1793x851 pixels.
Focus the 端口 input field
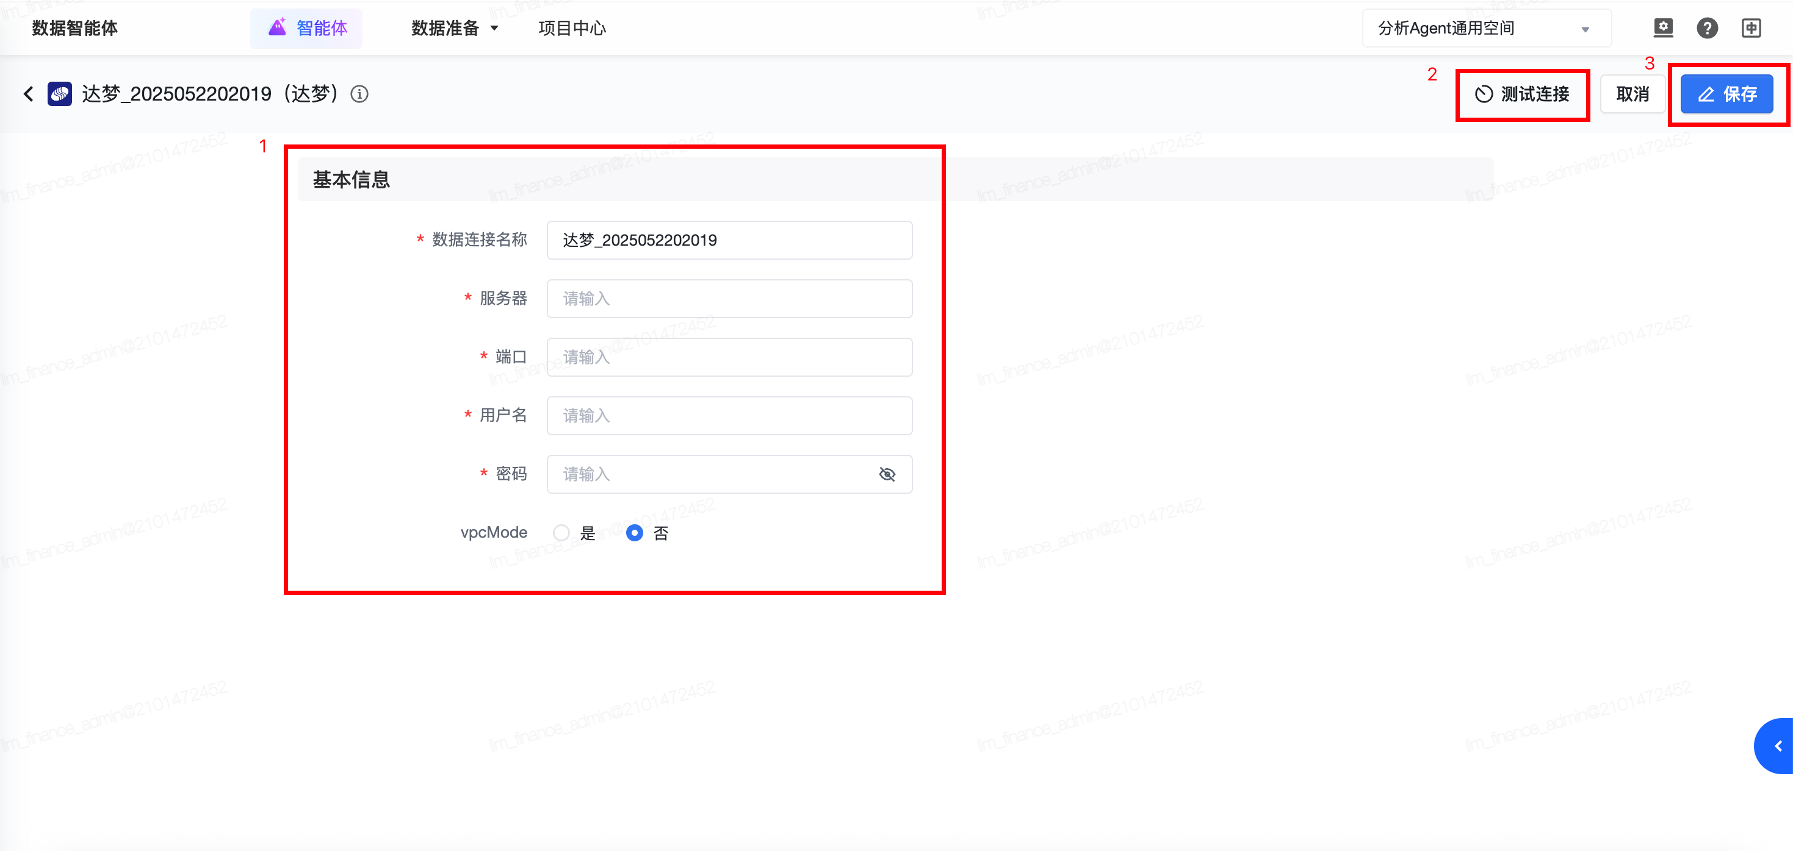coord(729,357)
